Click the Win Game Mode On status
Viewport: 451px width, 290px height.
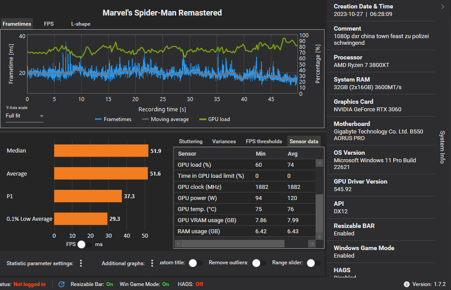144,284
